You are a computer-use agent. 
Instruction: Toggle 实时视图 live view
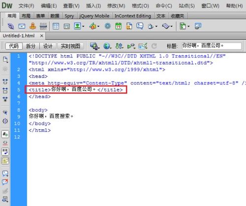pyautogui.click(x=70, y=46)
